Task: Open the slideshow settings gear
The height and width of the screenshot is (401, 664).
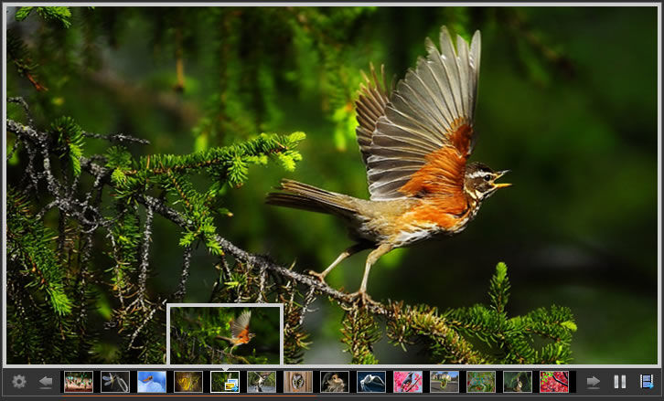Action: (x=19, y=382)
